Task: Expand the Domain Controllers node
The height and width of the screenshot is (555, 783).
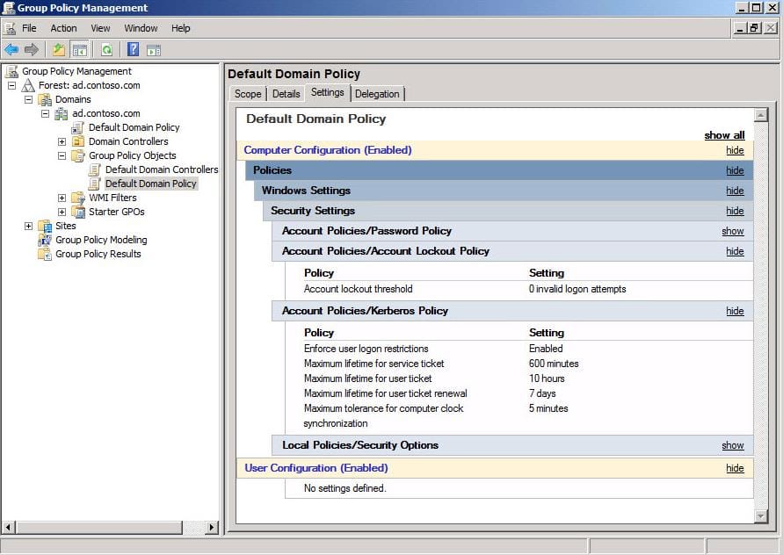Action: click(62, 141)
